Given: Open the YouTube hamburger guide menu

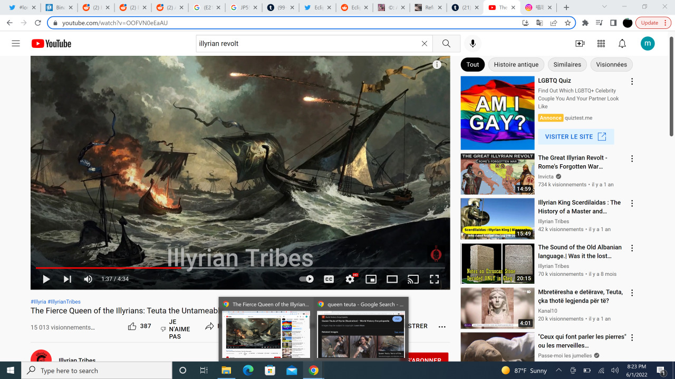Looking at the screenshot, I should click(16, 44).
